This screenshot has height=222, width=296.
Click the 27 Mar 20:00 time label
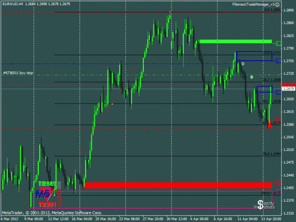click(153, 219)
